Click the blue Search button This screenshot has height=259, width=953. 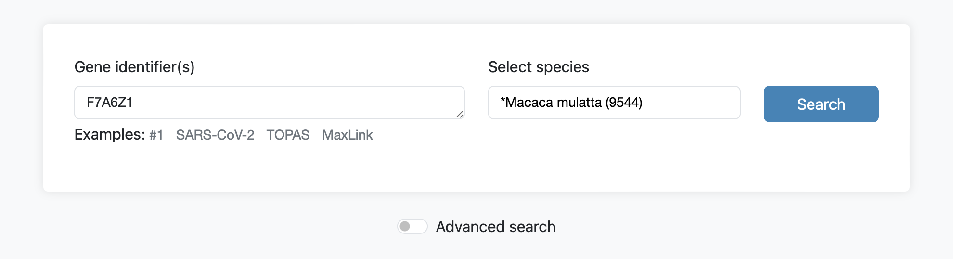[x=821, y=104]
